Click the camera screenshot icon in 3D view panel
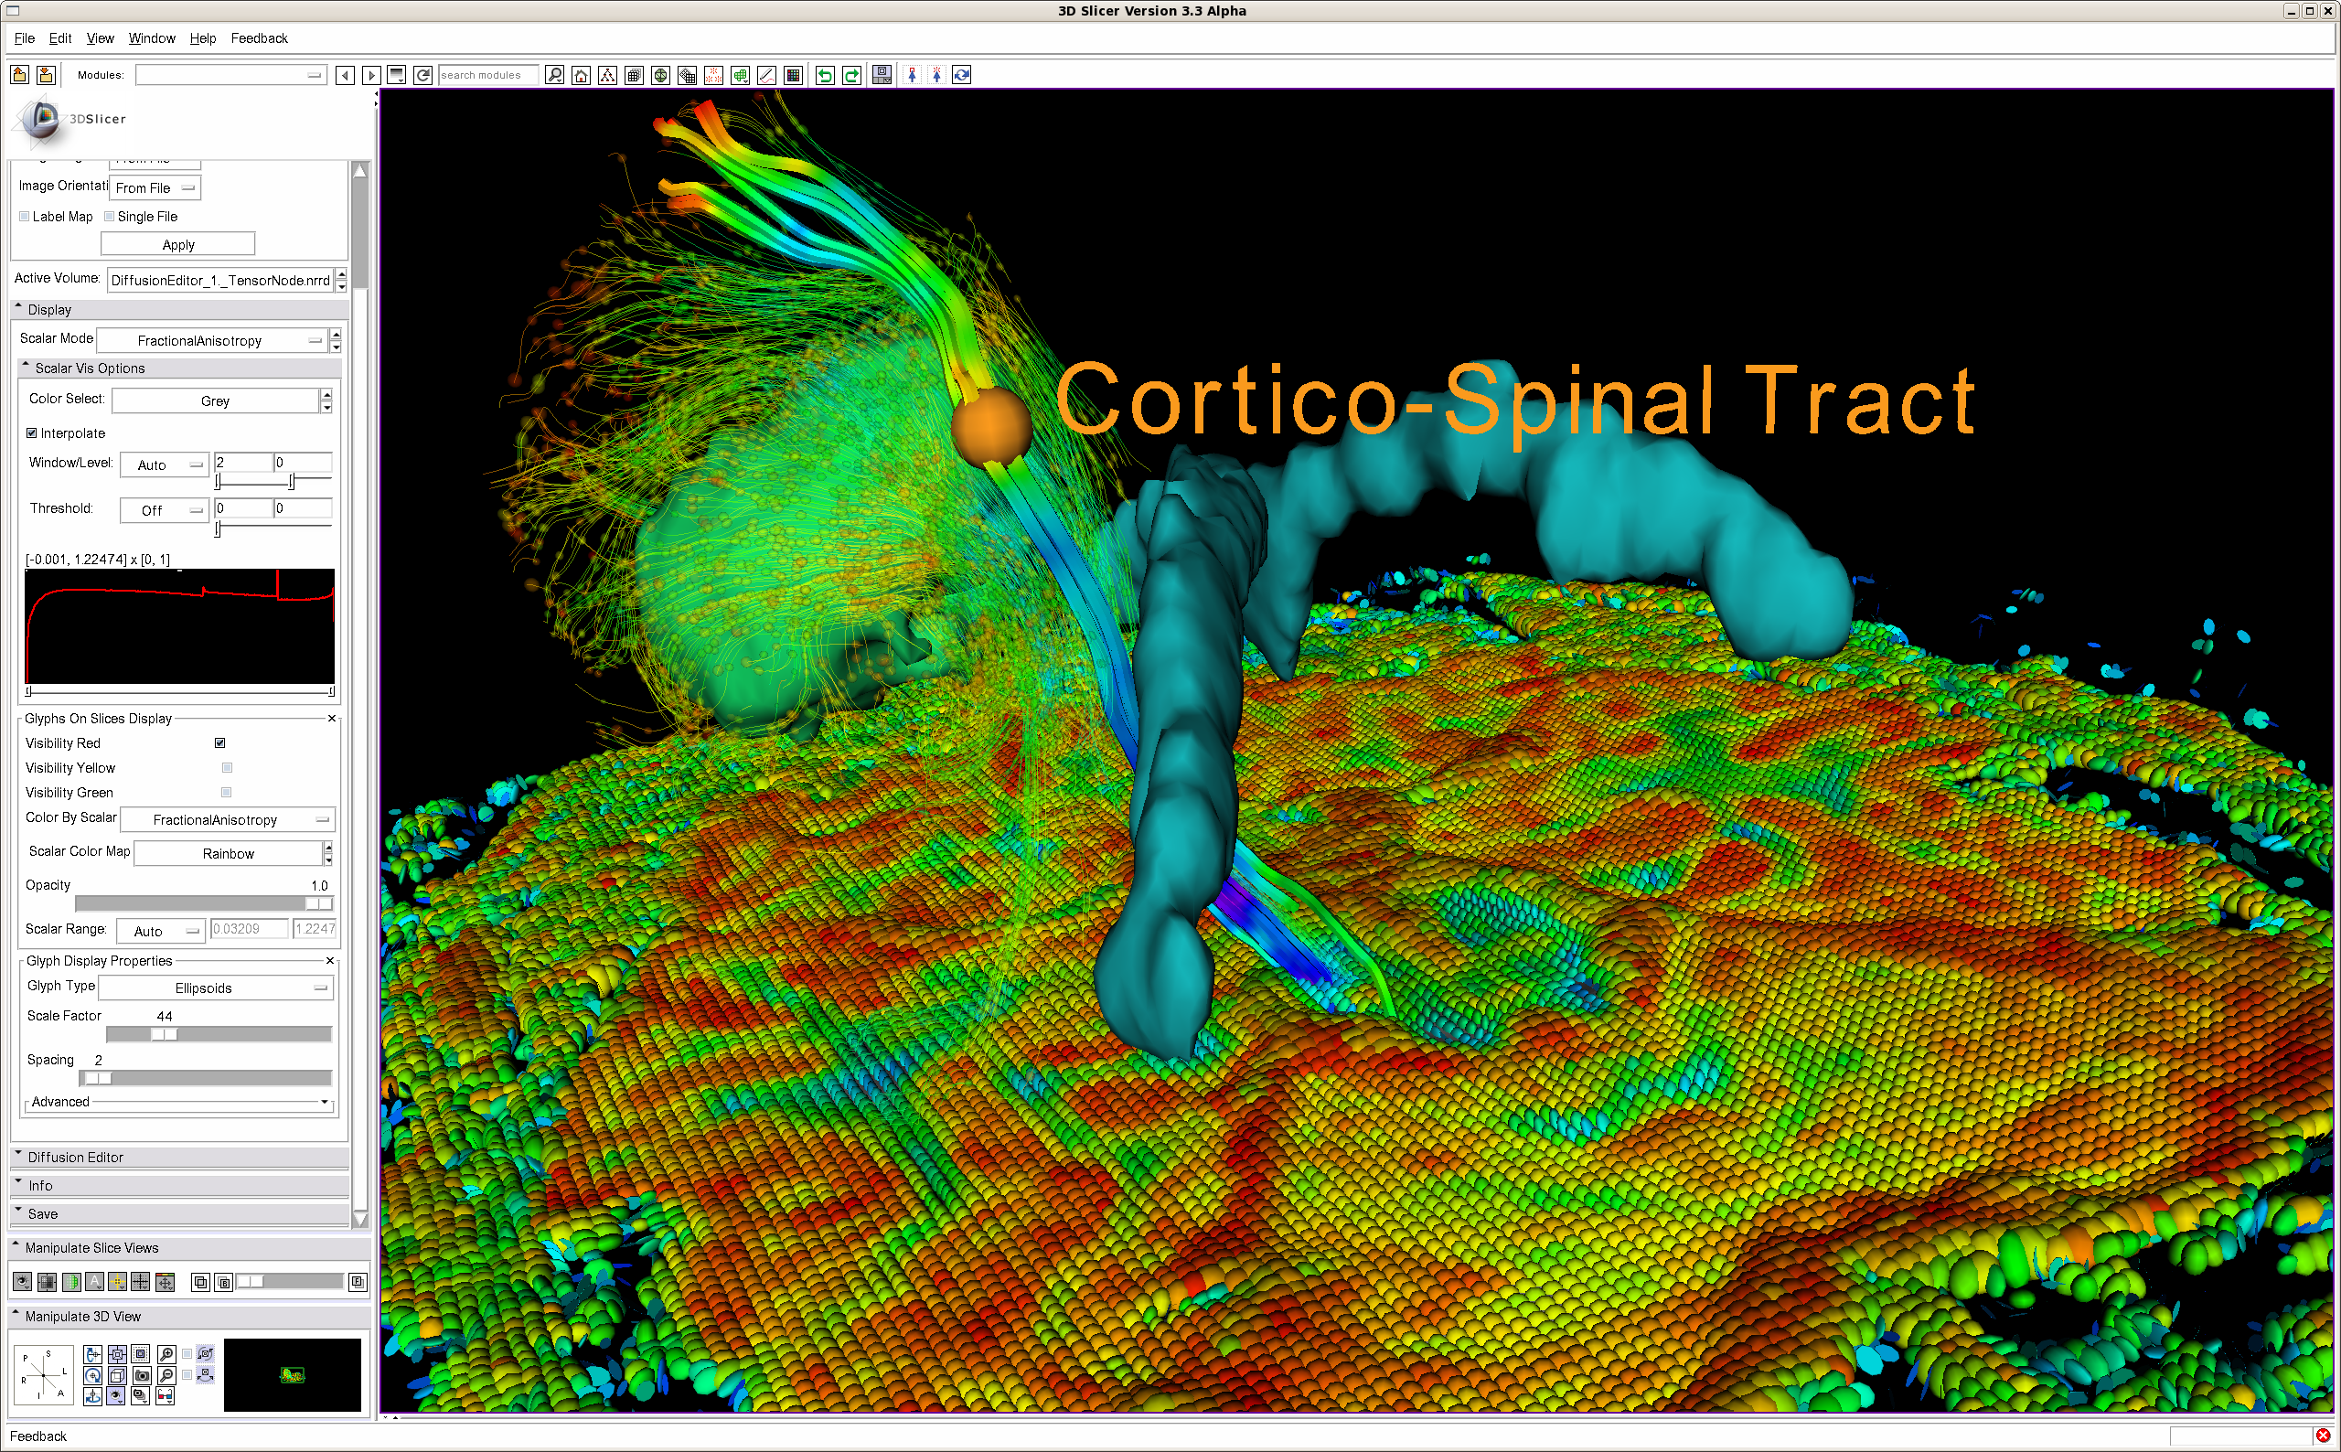Image resolution: width=2341 pixels, height=1452 pixels. tap(142, 1376)
